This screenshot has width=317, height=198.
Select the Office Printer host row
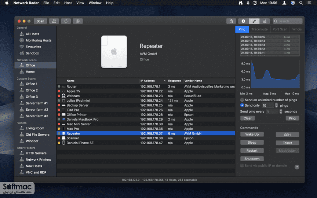tap(146, 114)
